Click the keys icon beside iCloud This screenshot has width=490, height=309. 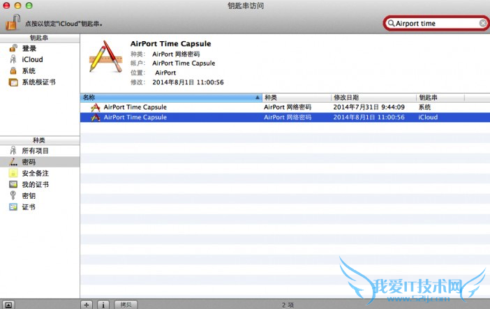coord(13,59)
